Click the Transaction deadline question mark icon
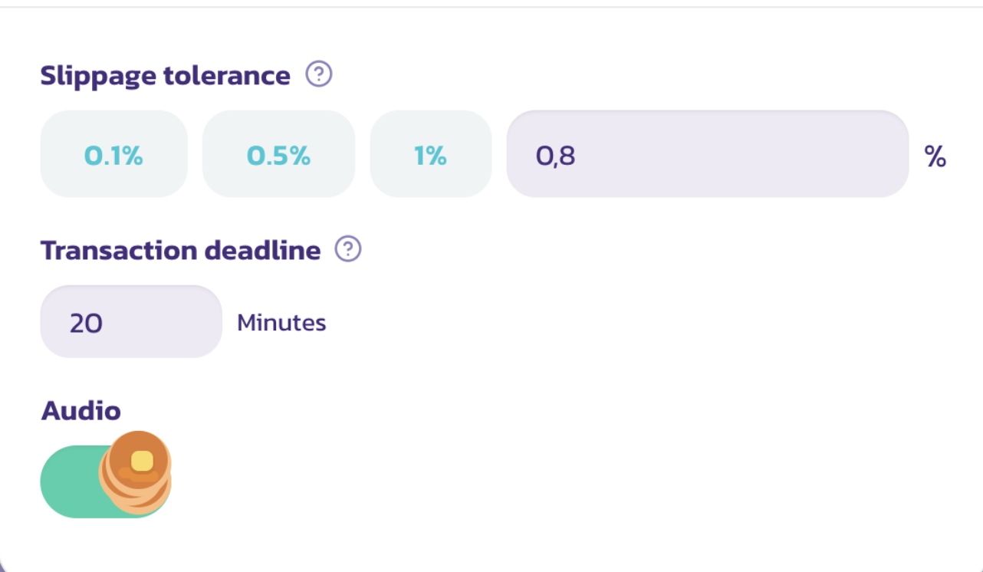983x572 pixels. tap(348, 249)
